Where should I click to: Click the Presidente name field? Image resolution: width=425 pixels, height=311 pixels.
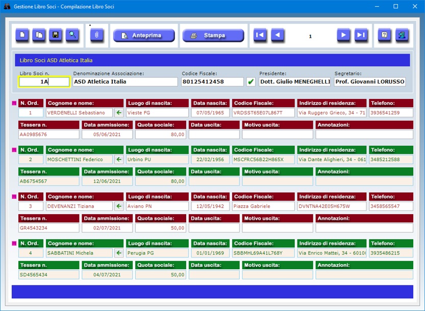pos(294,82)
